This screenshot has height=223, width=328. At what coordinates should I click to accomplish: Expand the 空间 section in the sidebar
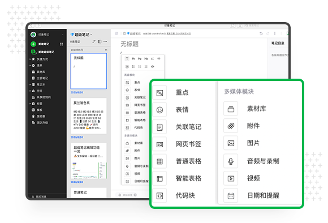pos(31,91)
